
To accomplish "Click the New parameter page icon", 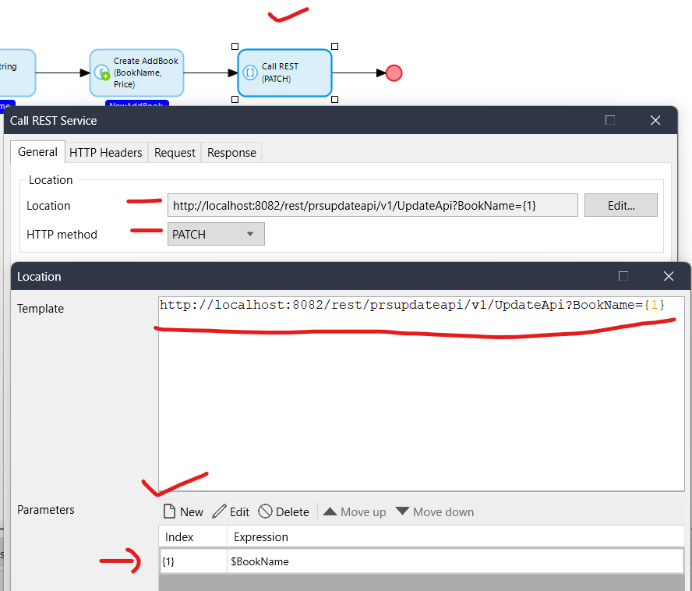I will click(170, 511).
